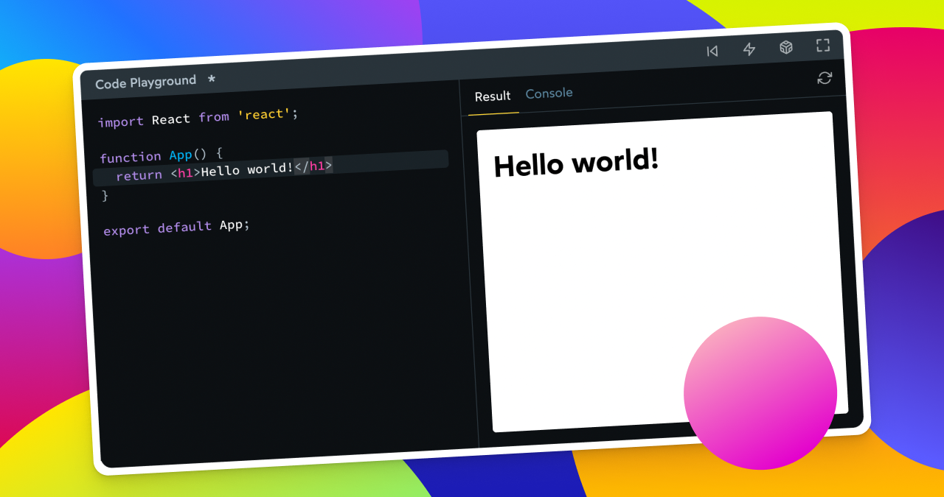
Task: Click the closing brace of the App function
Action: coord(105,196)
